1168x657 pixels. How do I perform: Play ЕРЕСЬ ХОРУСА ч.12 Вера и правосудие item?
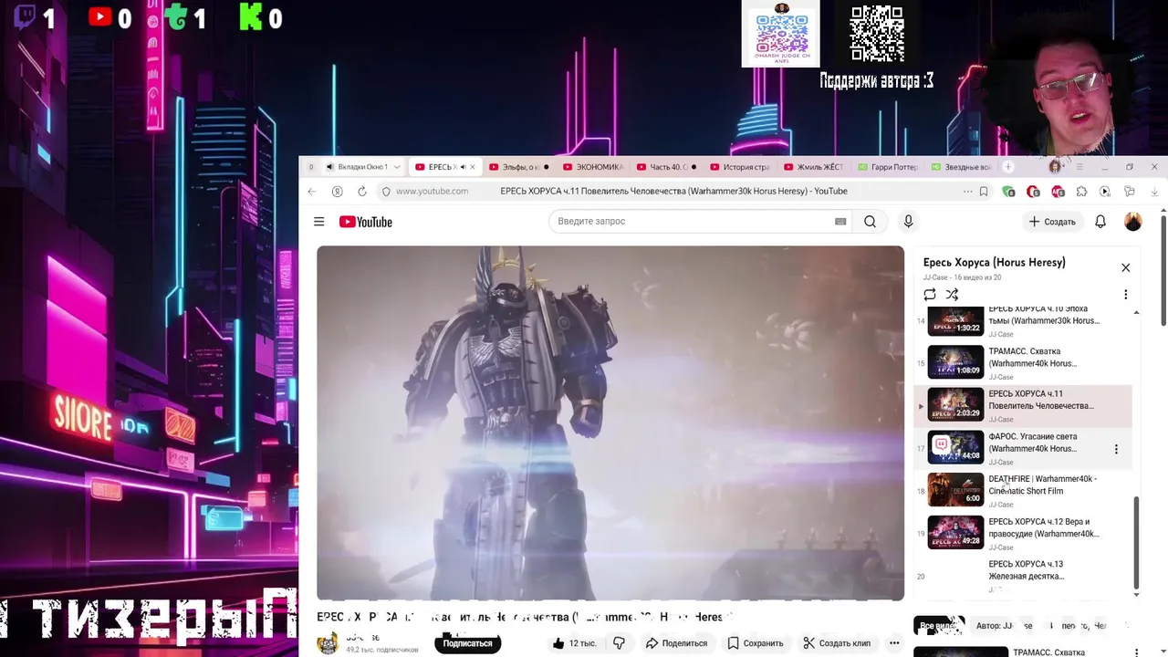coord(1025,534)
